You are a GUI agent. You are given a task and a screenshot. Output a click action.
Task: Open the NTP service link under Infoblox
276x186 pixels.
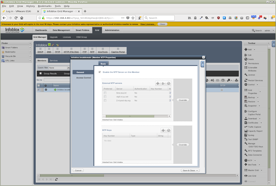coord(92,52)
